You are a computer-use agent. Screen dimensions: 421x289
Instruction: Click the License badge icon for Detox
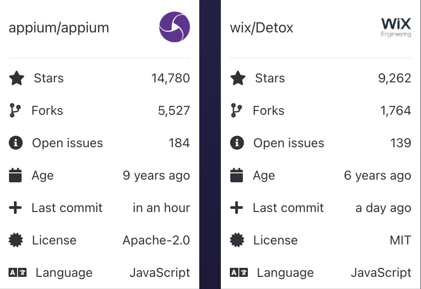point(237,240)
